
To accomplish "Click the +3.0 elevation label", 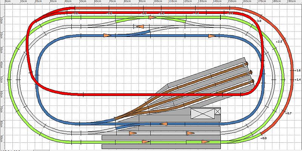I will pos(259,21).
